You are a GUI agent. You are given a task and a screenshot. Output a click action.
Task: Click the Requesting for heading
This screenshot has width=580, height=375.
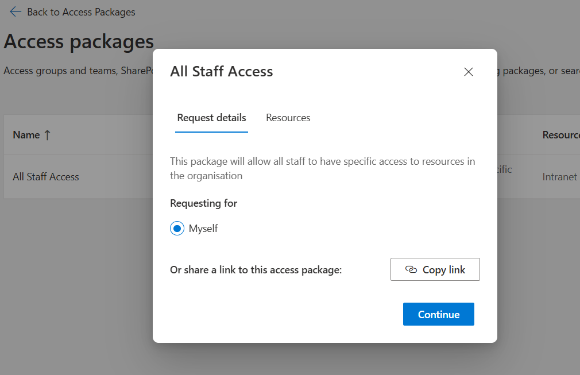point(203,203)
